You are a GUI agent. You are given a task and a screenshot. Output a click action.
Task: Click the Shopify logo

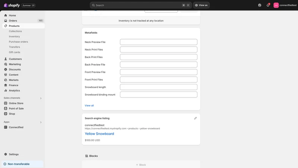(x=12, y=5)
